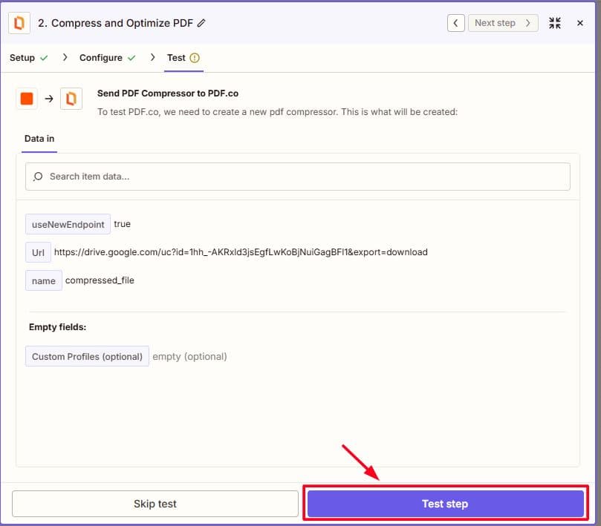Click the pencil icon to rename the step
The width and height of the screenshot is (601, 526).
click(201, 23)
